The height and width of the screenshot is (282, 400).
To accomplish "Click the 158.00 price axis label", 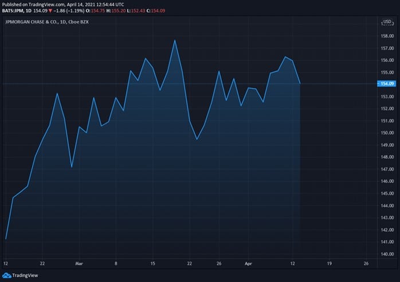I will coord(387,36).
